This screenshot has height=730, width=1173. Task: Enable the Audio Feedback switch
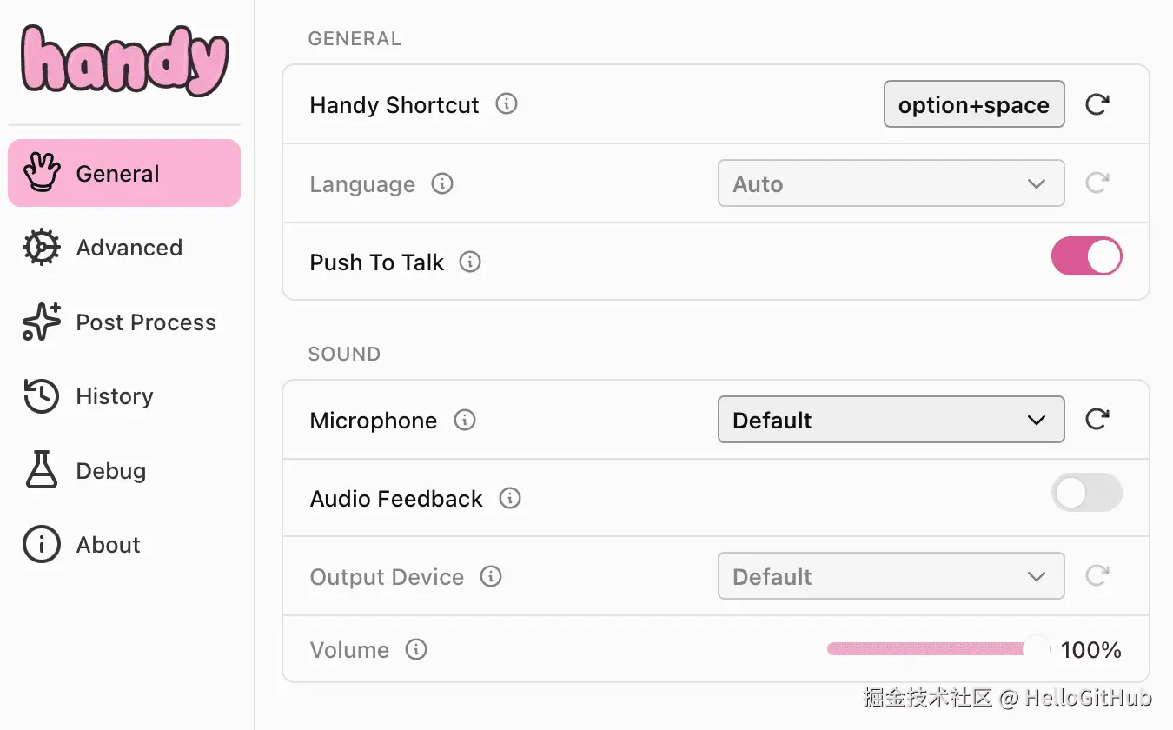[1086, 493]
